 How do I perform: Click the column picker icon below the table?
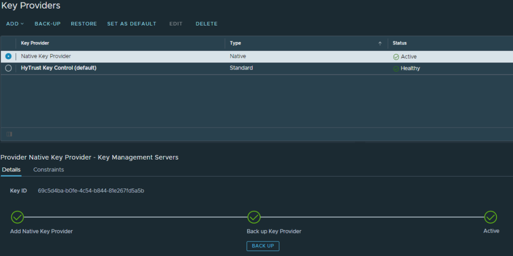click(10, 134)
